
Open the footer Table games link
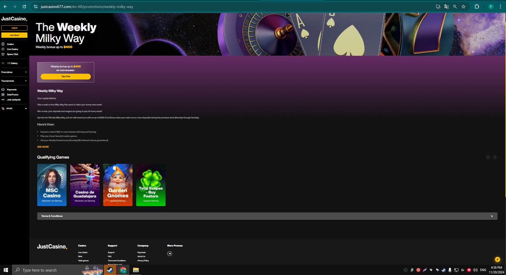tap(83, 260)
